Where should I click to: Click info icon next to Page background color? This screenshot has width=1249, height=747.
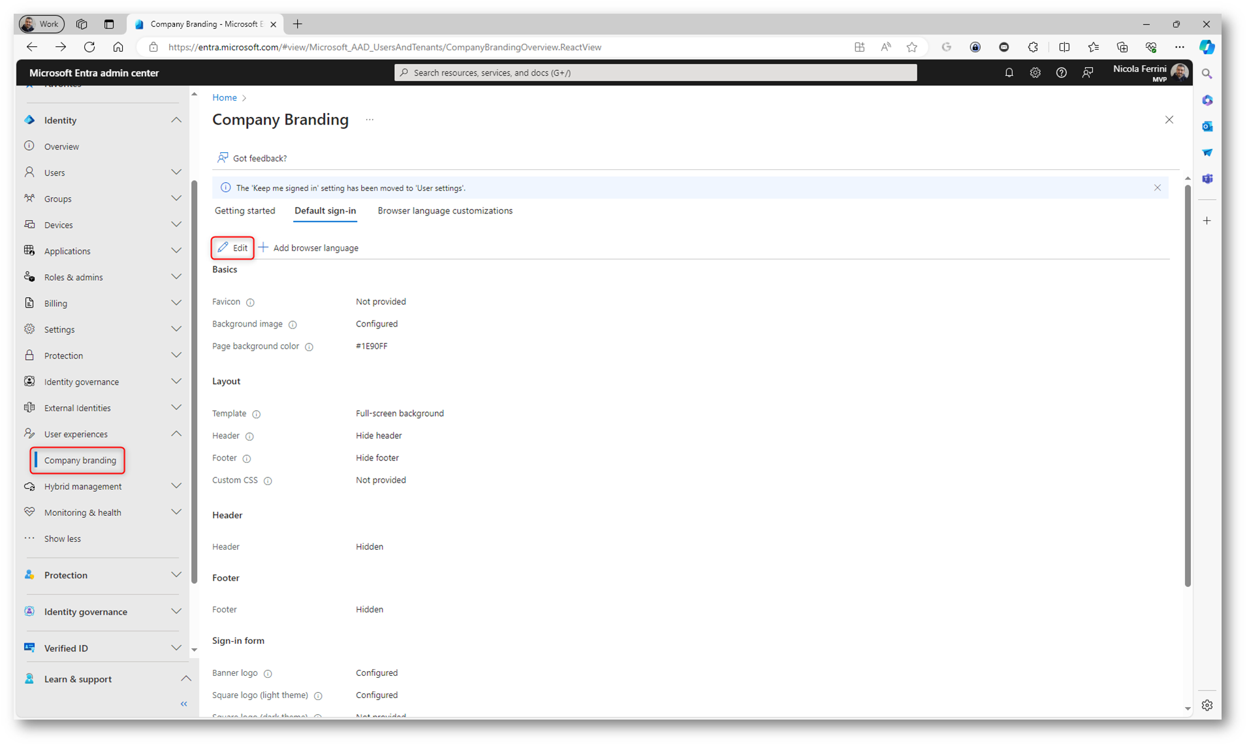309,347
